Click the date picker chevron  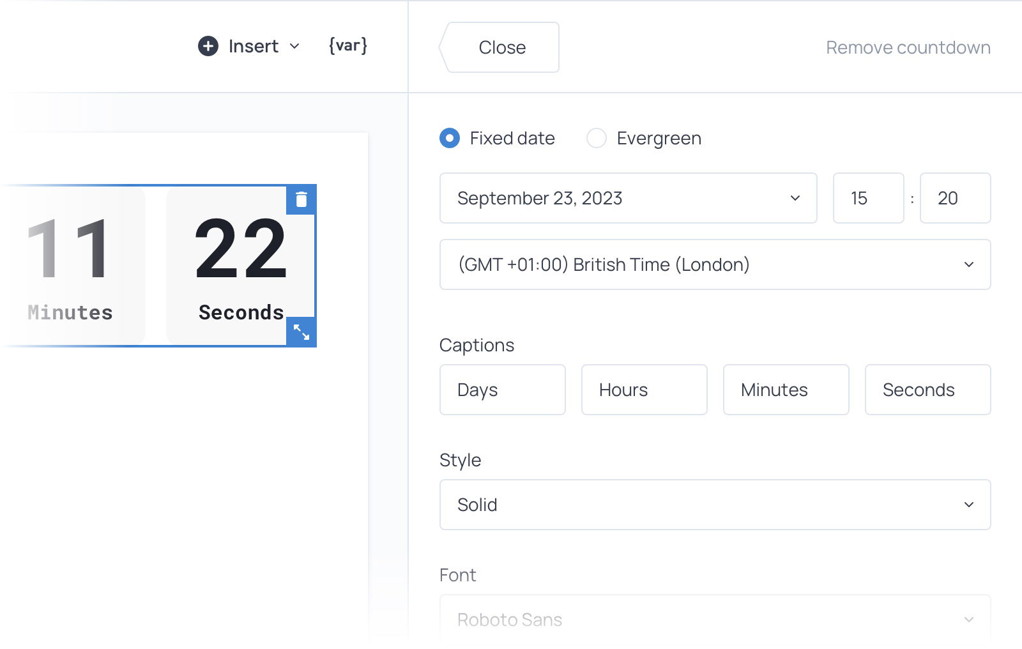click(794, 199)
